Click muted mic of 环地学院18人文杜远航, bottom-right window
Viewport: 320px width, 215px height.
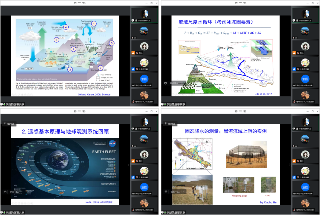coord(294,210)
